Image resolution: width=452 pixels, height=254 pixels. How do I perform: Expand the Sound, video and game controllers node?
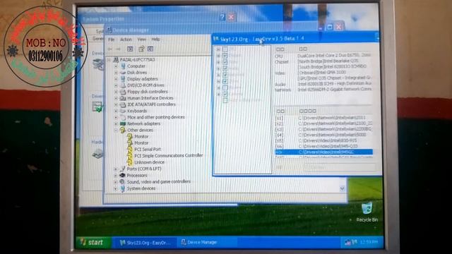[116, 182]
